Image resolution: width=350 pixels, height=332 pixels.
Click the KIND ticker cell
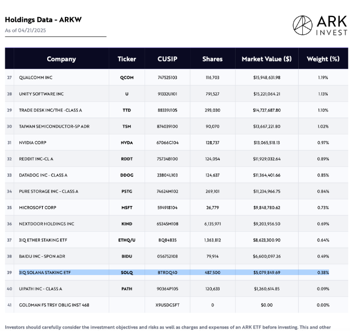point(127,224)
